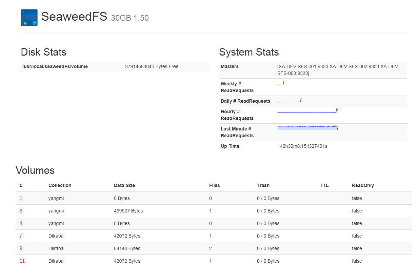Click the Last Minute ReadRequests sparkline
Image resolution: width=417 pixels, height=266 pixels.
(308, 128)
